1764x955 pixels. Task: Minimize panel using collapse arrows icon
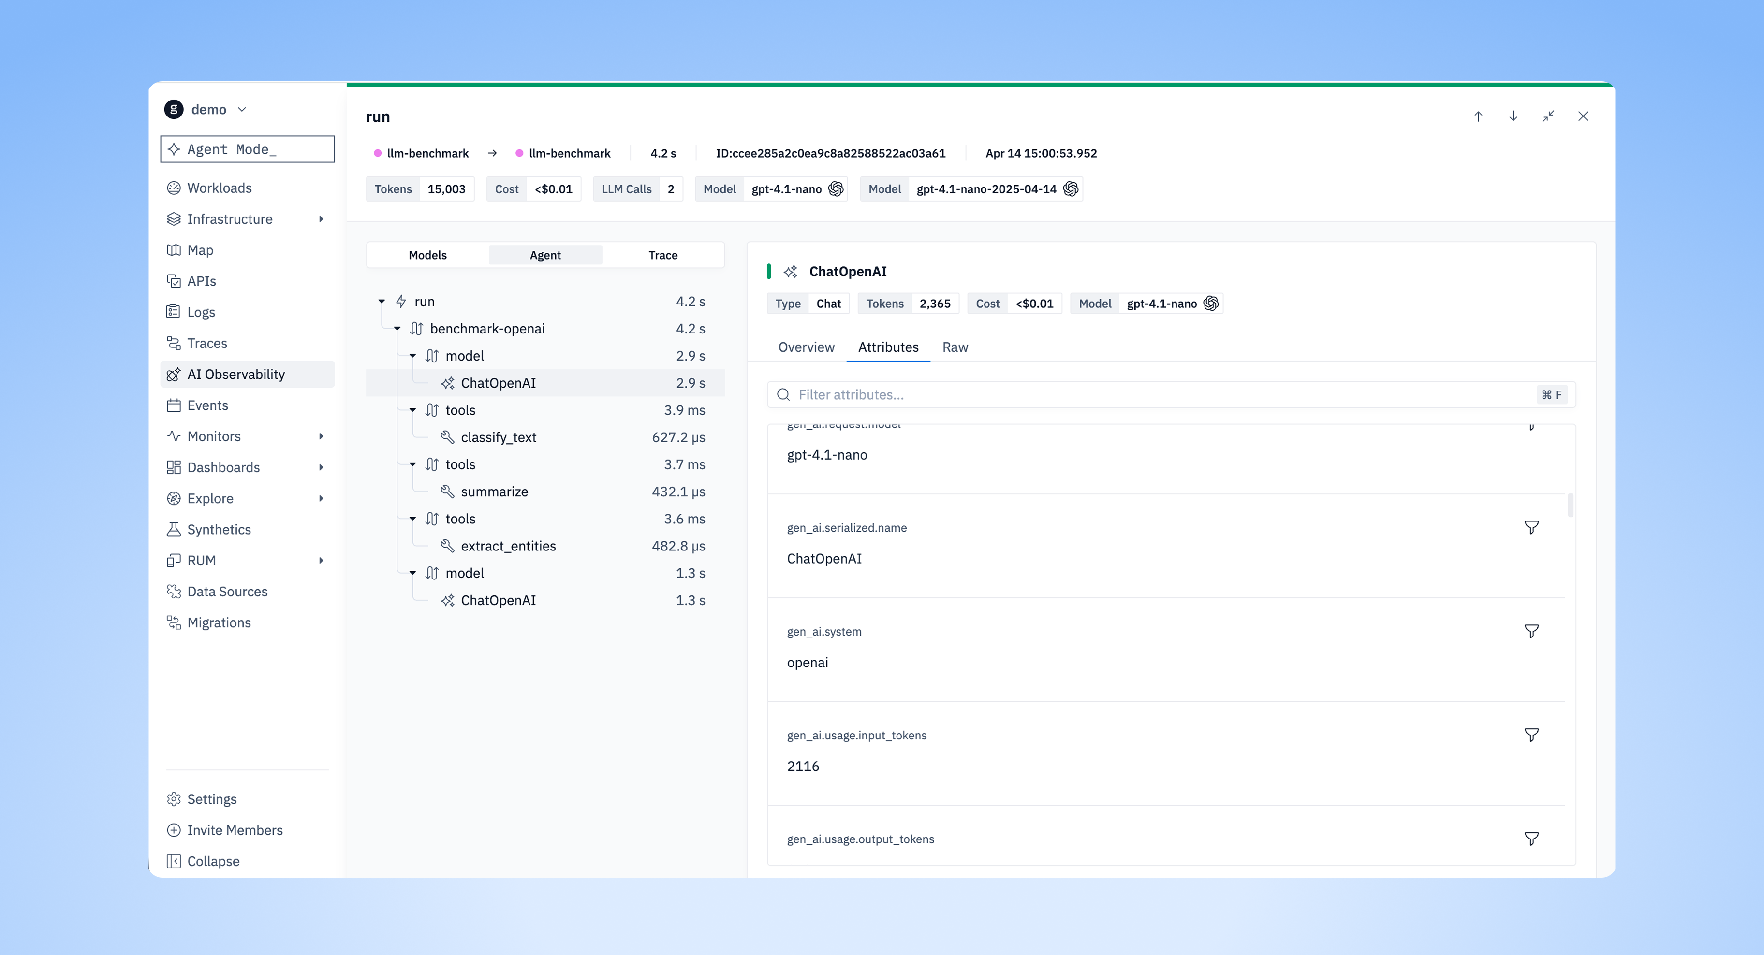coord(1547,116)
